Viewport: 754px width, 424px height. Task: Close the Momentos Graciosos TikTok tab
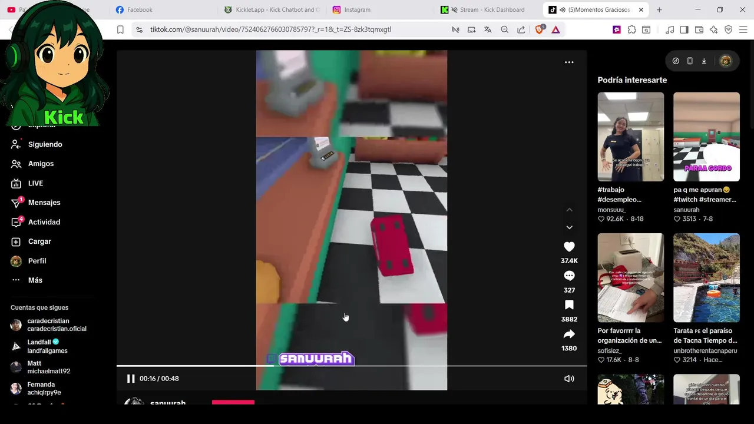click(641, 10)
